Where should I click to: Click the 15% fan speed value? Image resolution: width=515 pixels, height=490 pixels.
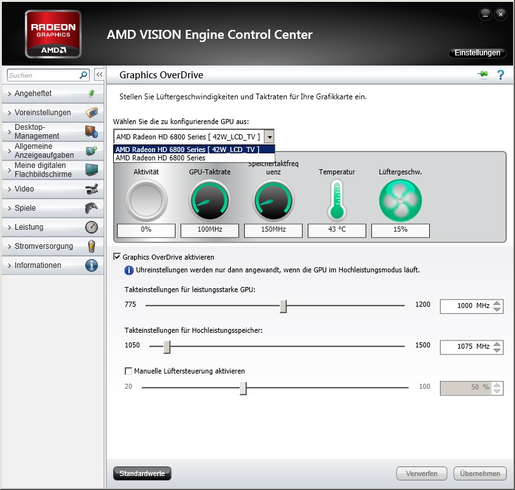[401, 230]
